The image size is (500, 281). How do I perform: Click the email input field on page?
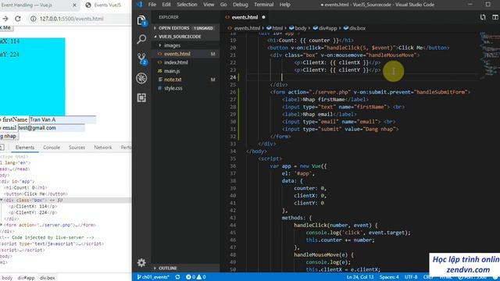52,128
